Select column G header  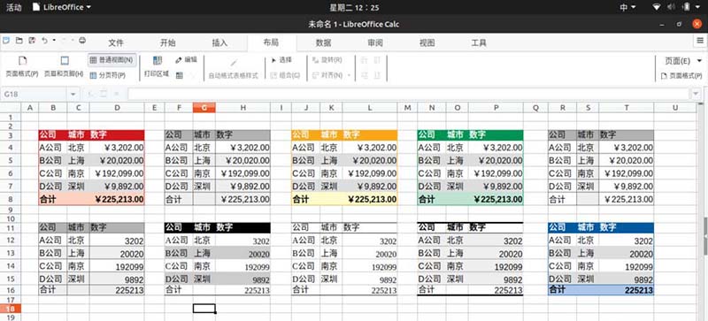(x=204, y=108)
